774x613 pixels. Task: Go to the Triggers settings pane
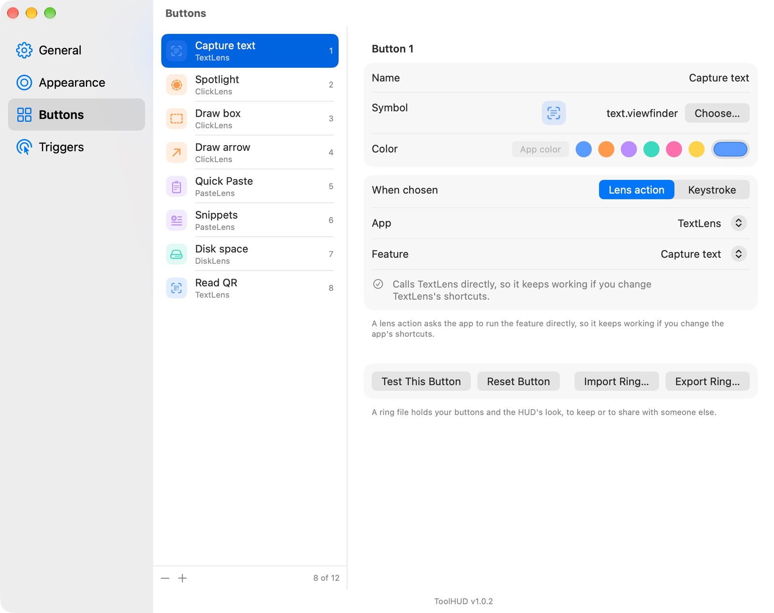pos(76,147)
